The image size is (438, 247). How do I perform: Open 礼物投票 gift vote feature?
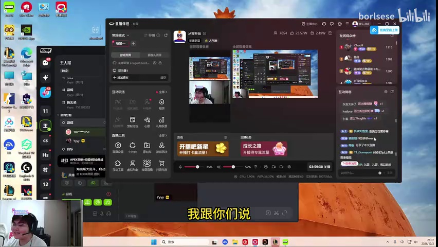tap(161, 121)
